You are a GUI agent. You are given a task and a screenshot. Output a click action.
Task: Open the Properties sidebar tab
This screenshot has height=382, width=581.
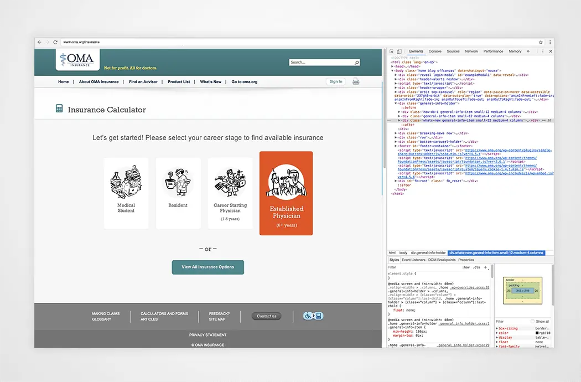pos(466,260)
